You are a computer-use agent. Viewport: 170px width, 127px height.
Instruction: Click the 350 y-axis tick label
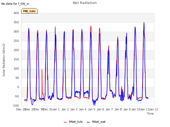click(16, 22)
